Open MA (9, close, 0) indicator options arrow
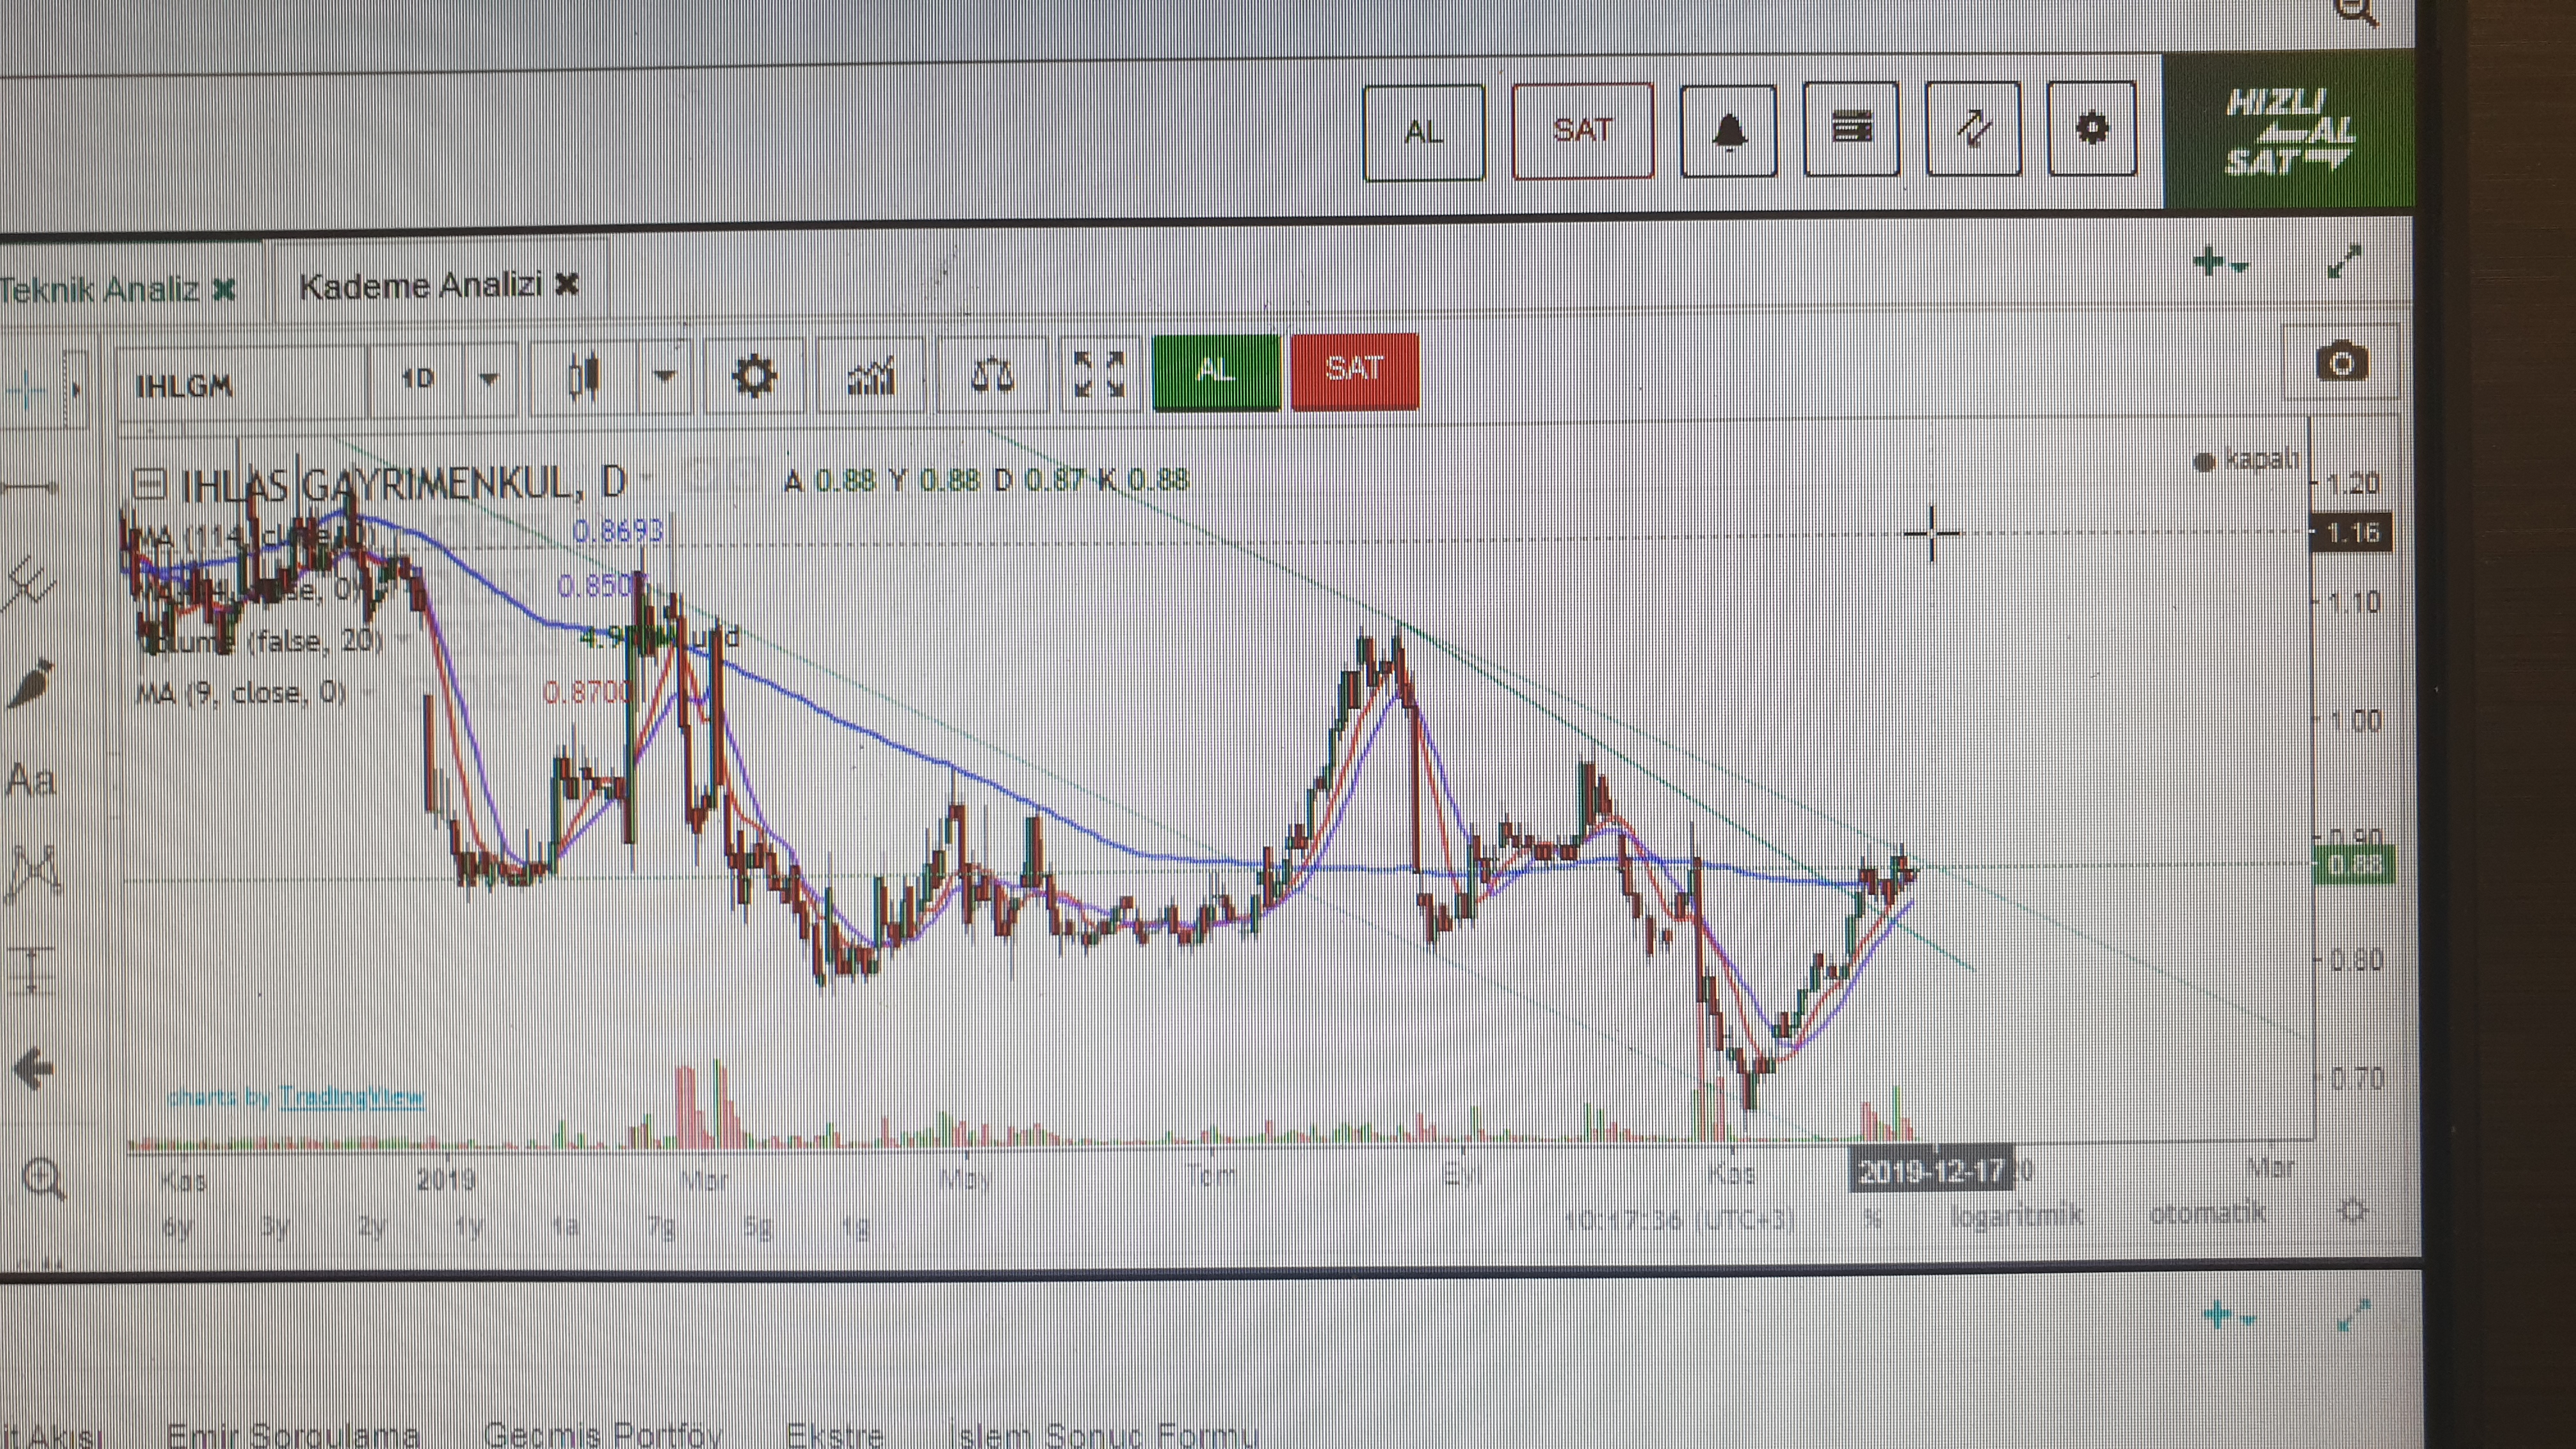This screenshot has height=1449, width=2576. pyautogui.click(x=369, y=692)
